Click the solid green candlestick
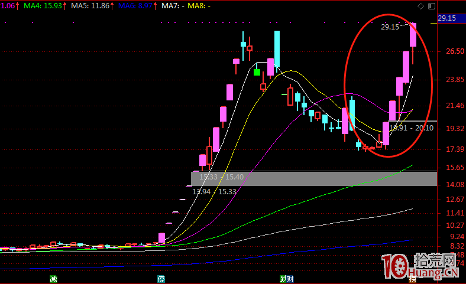The image size is (466, 284). point(257,72)
